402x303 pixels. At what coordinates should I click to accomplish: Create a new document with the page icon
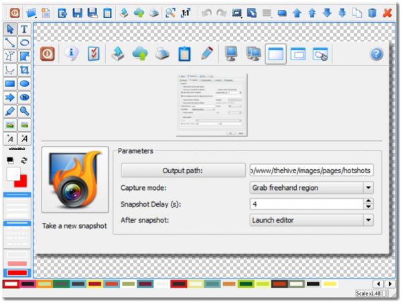(x=46, y=13)
